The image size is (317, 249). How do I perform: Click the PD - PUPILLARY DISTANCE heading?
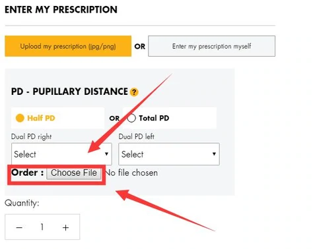coord(69,92)
